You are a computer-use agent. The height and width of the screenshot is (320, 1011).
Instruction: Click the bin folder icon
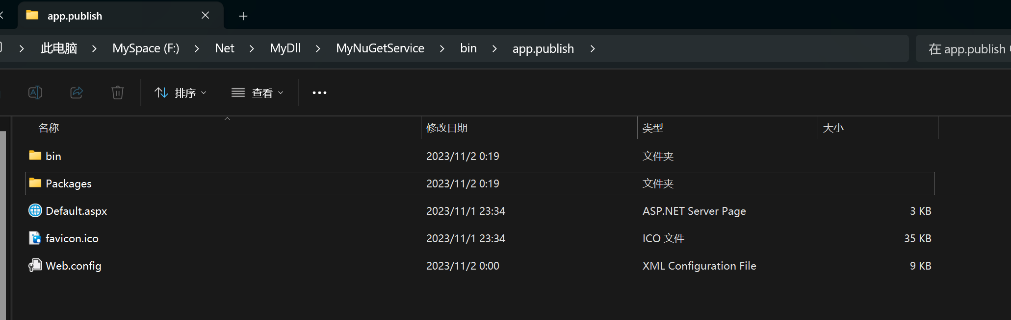pyautogui.click(x=35, y=156)
